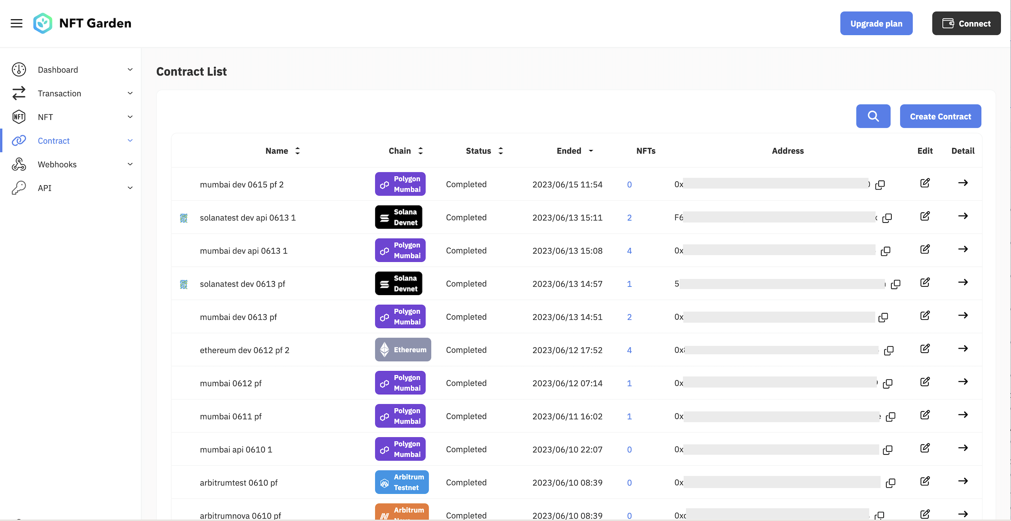Select the API sidebar item
The height and width of the screenshot is (521, 1011).
44,188
